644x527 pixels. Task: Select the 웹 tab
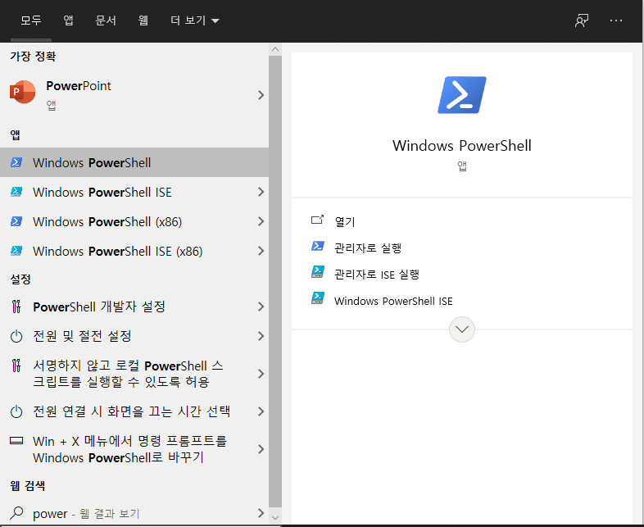(143, 20)
